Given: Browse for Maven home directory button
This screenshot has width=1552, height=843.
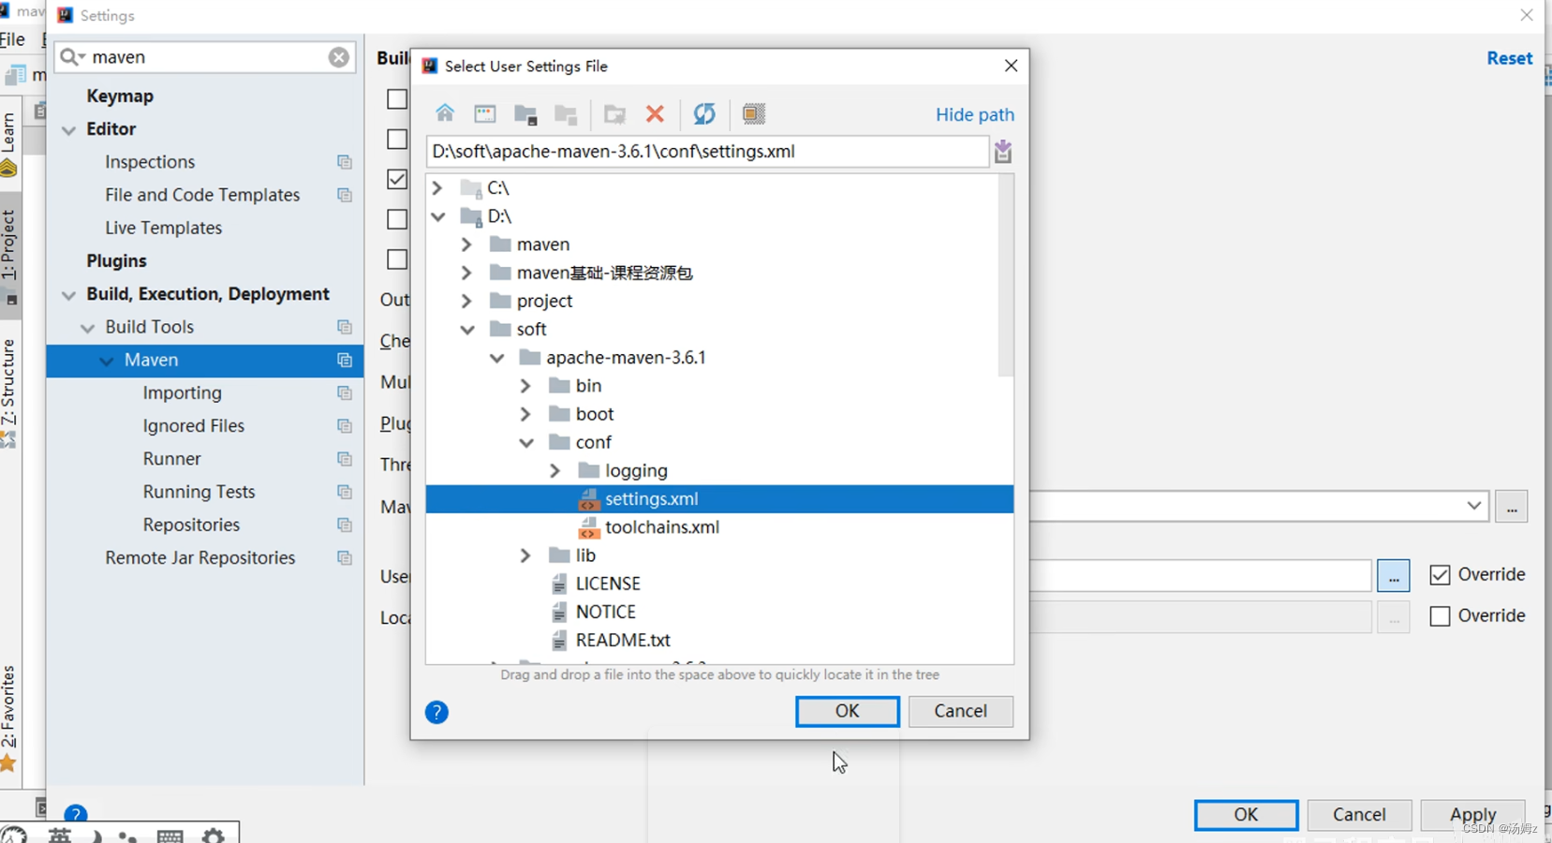Looking at the screenshot, I should (x=1511, y=507).
